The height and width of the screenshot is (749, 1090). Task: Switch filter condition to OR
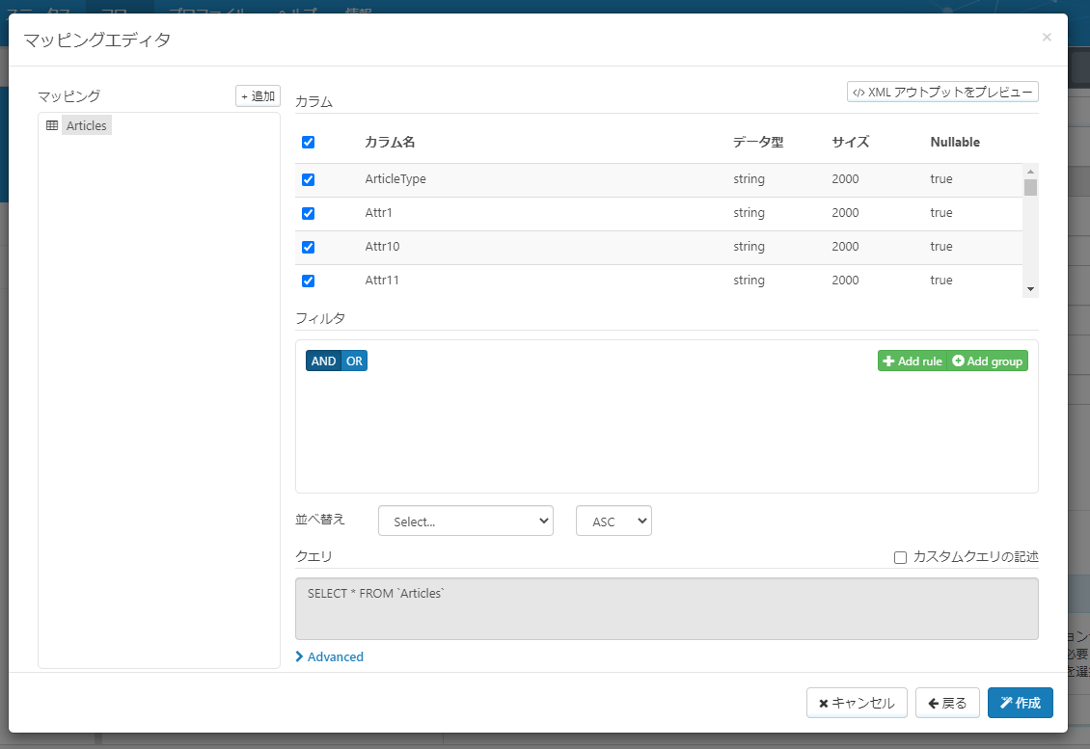click(x=354, y=361)
